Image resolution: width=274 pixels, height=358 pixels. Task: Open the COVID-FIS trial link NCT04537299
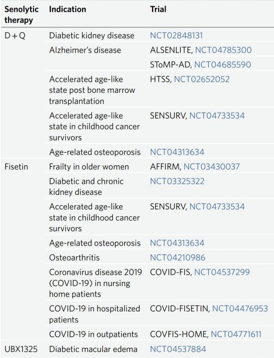click(222, 272)
